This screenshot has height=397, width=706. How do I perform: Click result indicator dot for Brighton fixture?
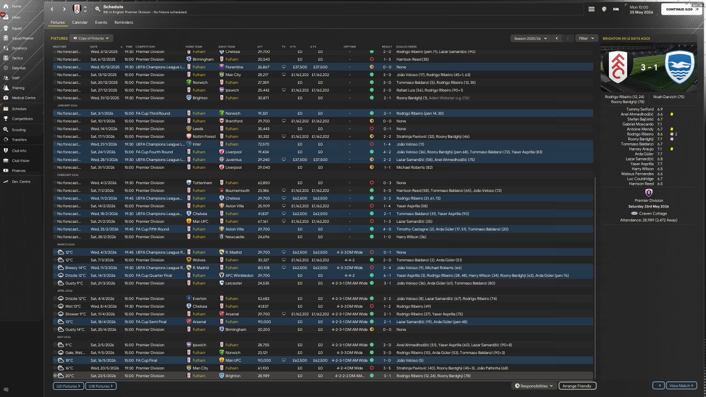click(372, 376)
